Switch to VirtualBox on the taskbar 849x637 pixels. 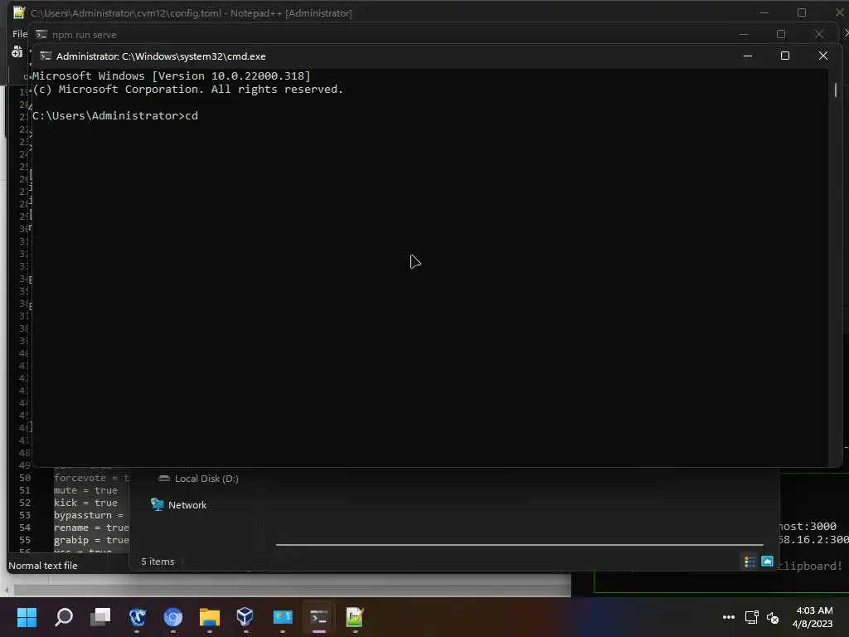point(245,617)
